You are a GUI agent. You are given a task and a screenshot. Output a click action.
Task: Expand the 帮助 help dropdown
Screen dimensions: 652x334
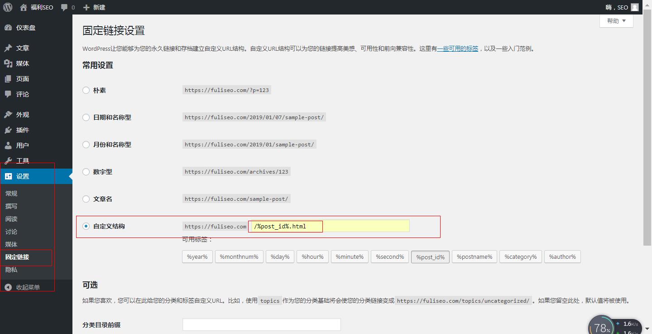tap(616, 21)
